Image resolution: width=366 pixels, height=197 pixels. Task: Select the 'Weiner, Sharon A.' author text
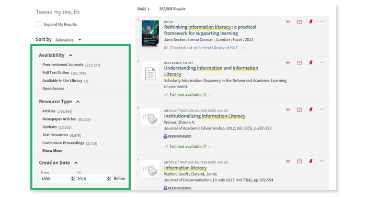point(179,123)
